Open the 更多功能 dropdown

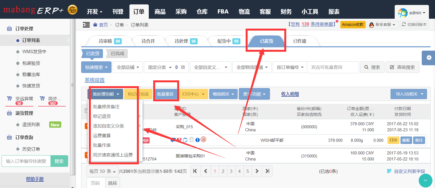point(254,94)
